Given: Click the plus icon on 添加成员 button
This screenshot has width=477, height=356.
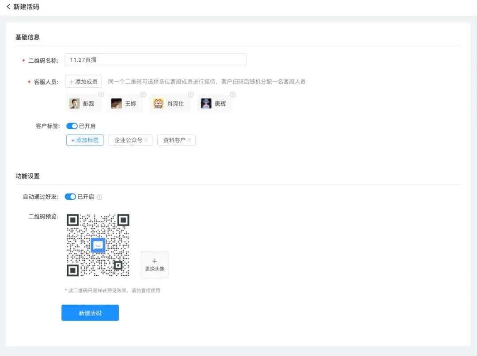Looking at the screenshot, I should [72, 81].
